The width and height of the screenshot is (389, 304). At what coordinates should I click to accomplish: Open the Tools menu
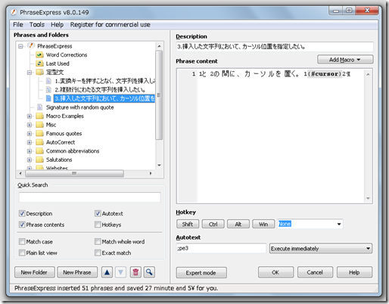tap(37, 24)
